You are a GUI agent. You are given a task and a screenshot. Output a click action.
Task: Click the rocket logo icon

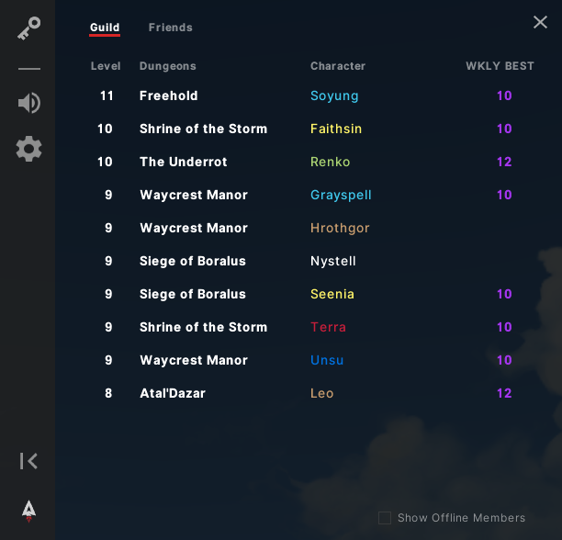28,510
